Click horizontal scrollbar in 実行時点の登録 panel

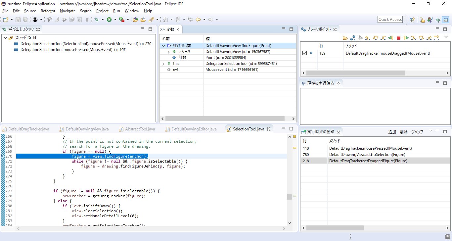pos(335,228)
